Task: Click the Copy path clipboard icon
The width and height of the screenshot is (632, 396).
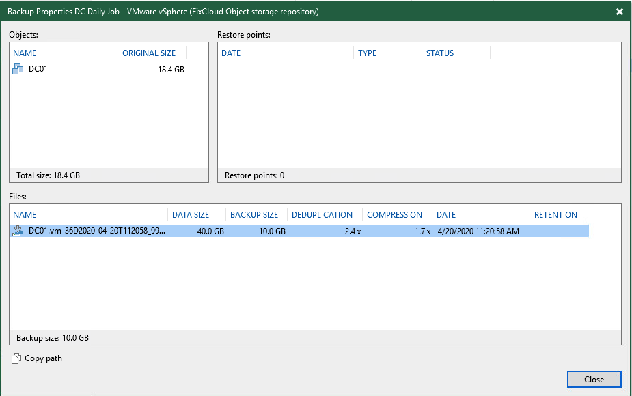Action: tap(16, 358)
